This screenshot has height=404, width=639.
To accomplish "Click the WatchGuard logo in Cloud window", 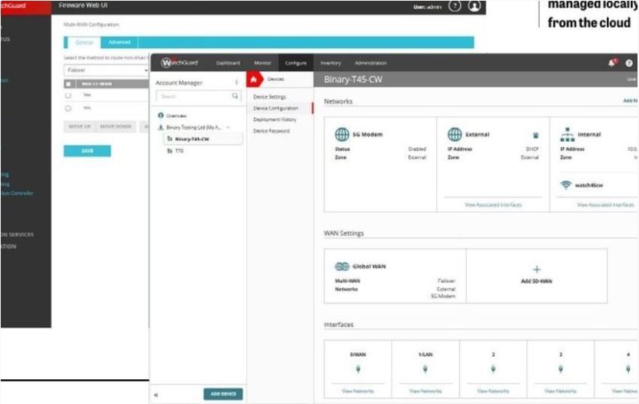I will pyautogui.click(x=180, y=63).
